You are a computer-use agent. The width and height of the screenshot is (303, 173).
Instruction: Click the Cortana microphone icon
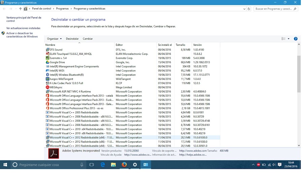tap(82, 165)
